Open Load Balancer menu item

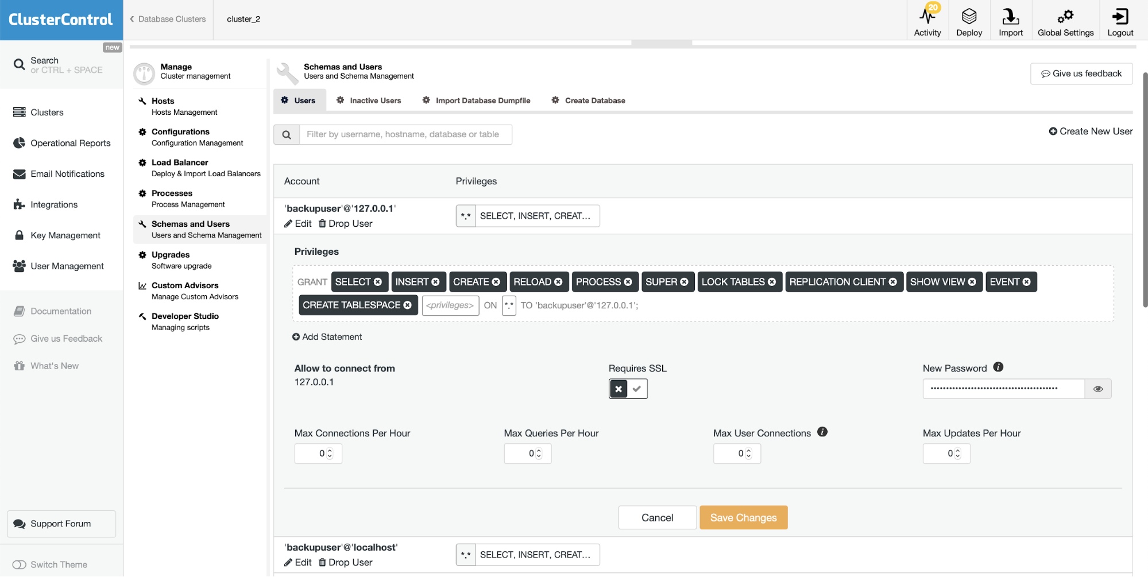pyautogui.click(x=200, y=168)
